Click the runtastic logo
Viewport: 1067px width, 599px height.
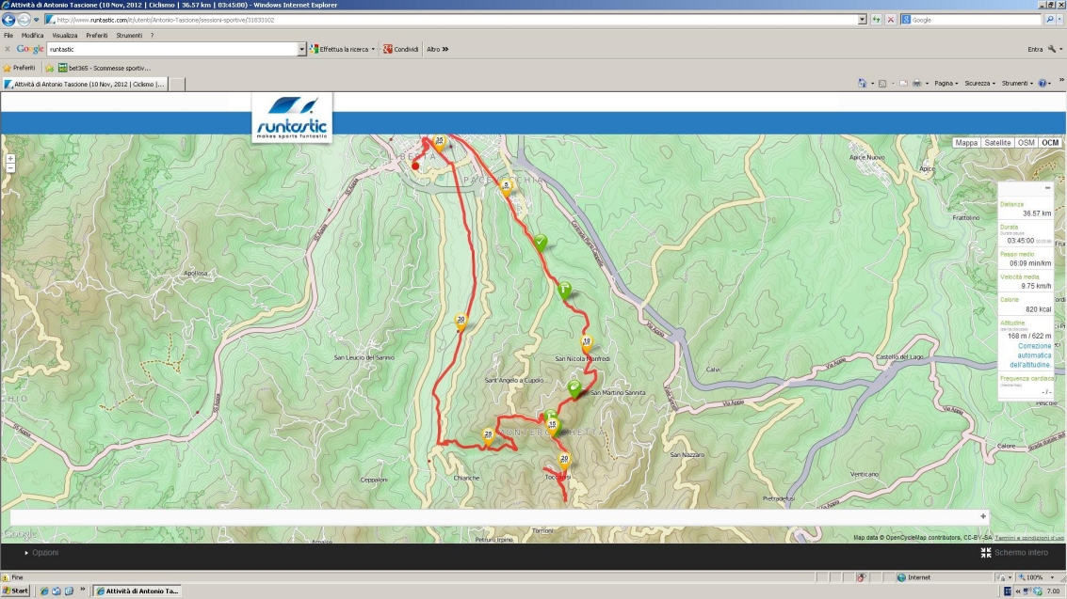(x=292, y=118)
